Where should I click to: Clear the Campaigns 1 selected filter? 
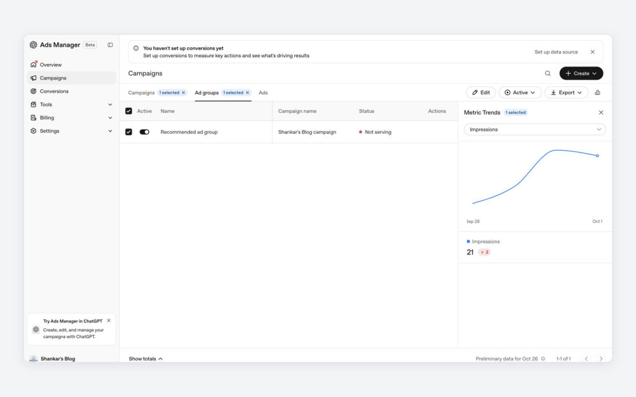click(183, 93)
